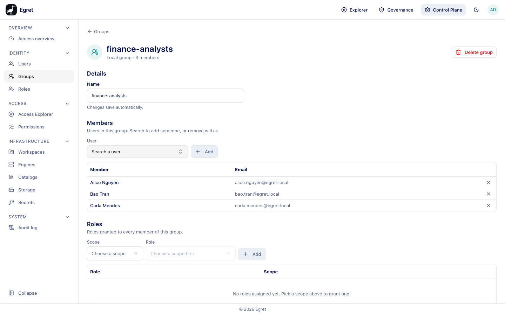505x315 pixels.
Task: Click the group Name input field
Action: [x=166, y=96]
